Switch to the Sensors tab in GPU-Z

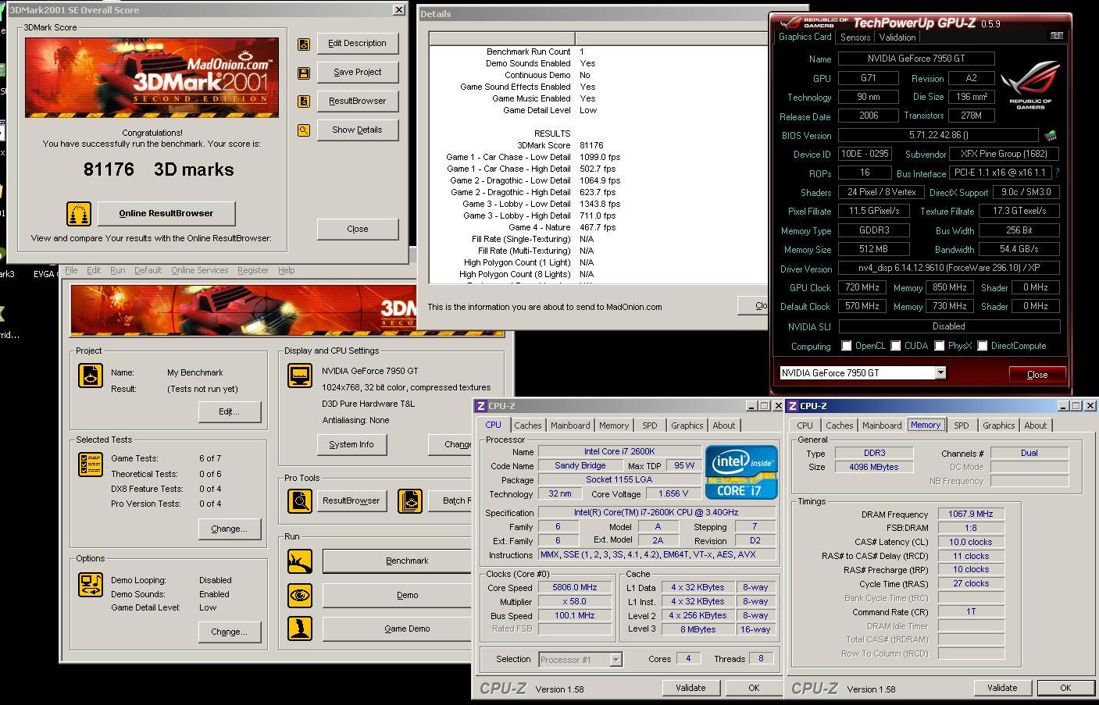pos(855,37)
